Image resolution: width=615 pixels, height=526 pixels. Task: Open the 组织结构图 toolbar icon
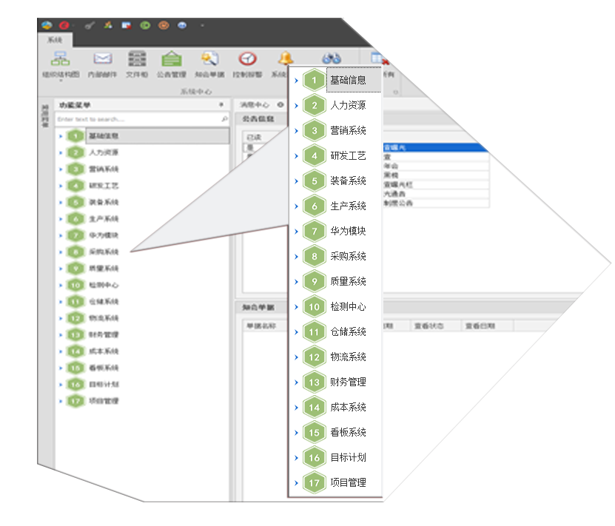[60, 59]
